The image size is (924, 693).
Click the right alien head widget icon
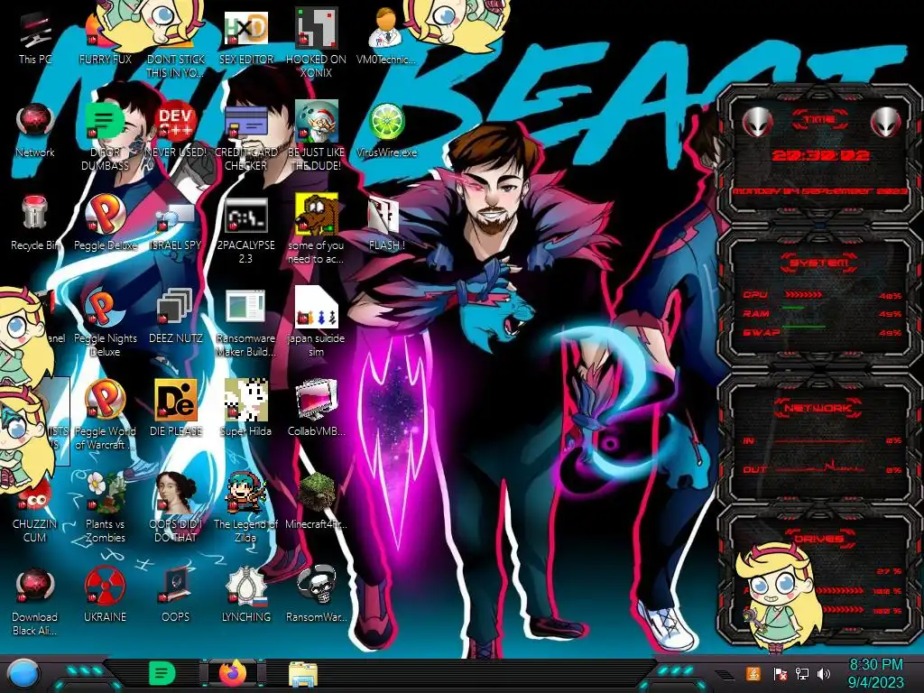click(886, 122)
